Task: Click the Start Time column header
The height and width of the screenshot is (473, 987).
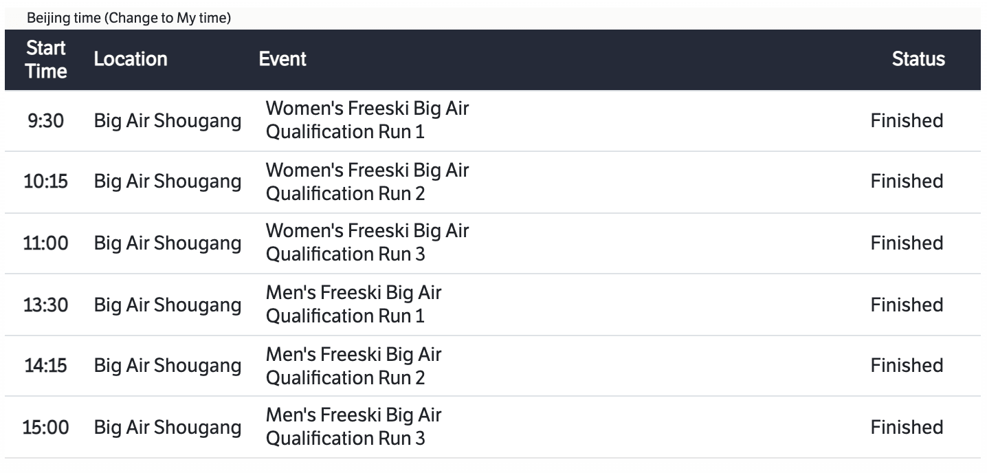Action: (x=46, y=59)
